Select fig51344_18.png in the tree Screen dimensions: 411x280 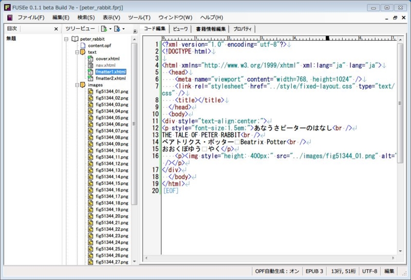112,203
